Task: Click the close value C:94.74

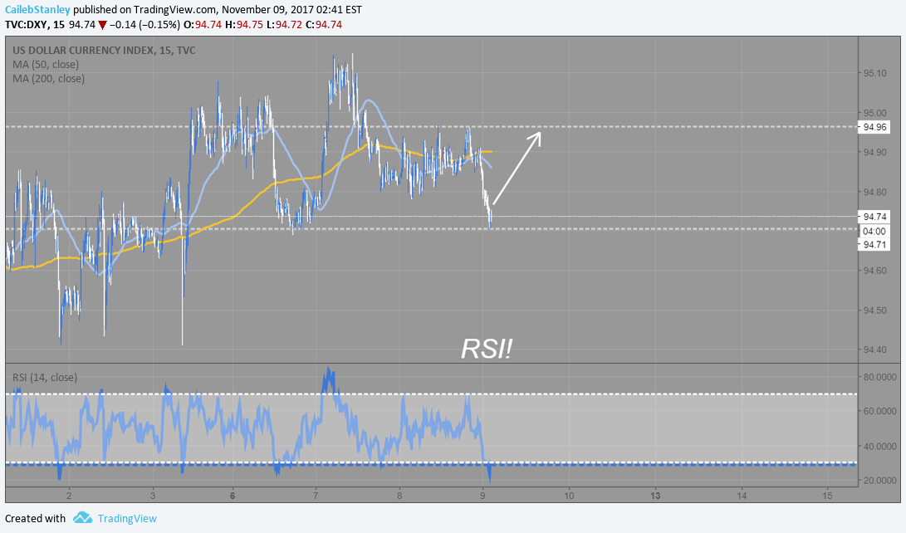Action: pyautogui.click(x=324, y=25)
